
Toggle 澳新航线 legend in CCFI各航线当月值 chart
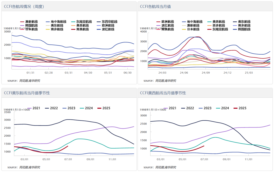tap(191, 25)
